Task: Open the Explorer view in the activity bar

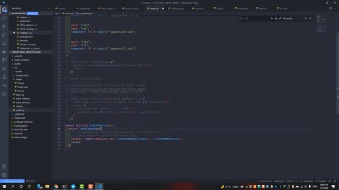Action: [4, 9]
